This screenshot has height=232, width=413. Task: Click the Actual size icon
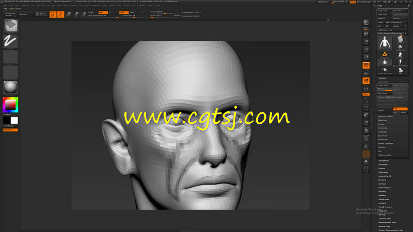click(366, 49)
